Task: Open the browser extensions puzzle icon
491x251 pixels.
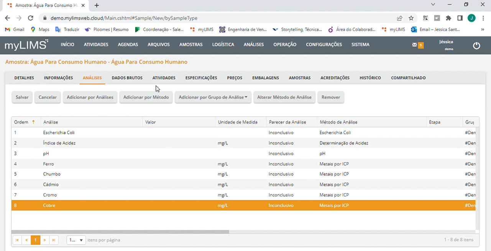Action: pos(448,18)
